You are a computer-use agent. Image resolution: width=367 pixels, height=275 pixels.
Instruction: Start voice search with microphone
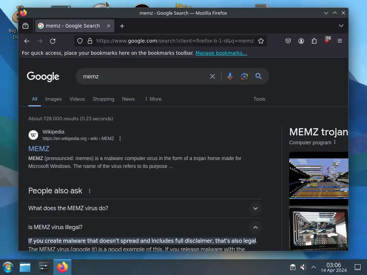(230, 76)
